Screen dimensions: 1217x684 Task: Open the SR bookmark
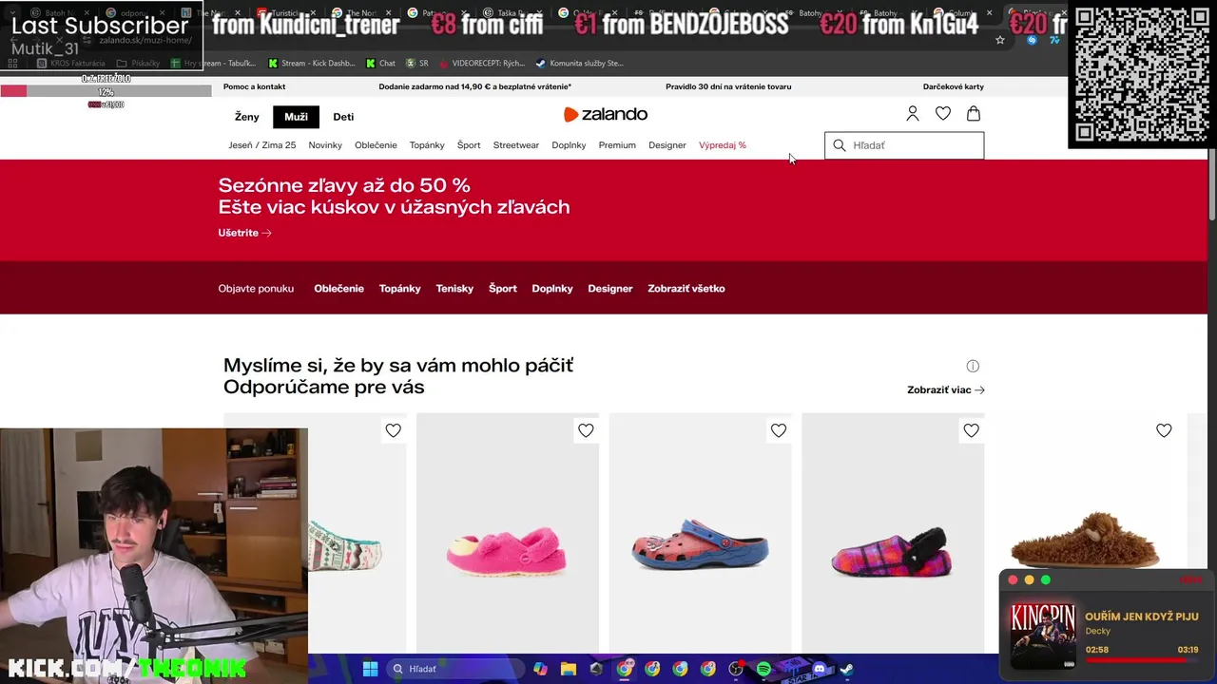point(417,63)
